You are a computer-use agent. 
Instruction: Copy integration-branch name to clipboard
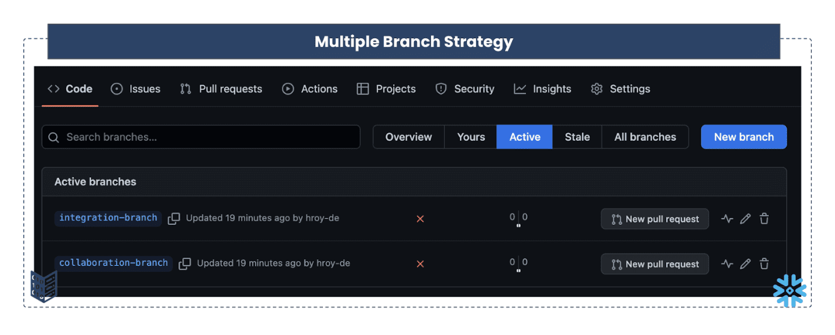click(174, 219)
